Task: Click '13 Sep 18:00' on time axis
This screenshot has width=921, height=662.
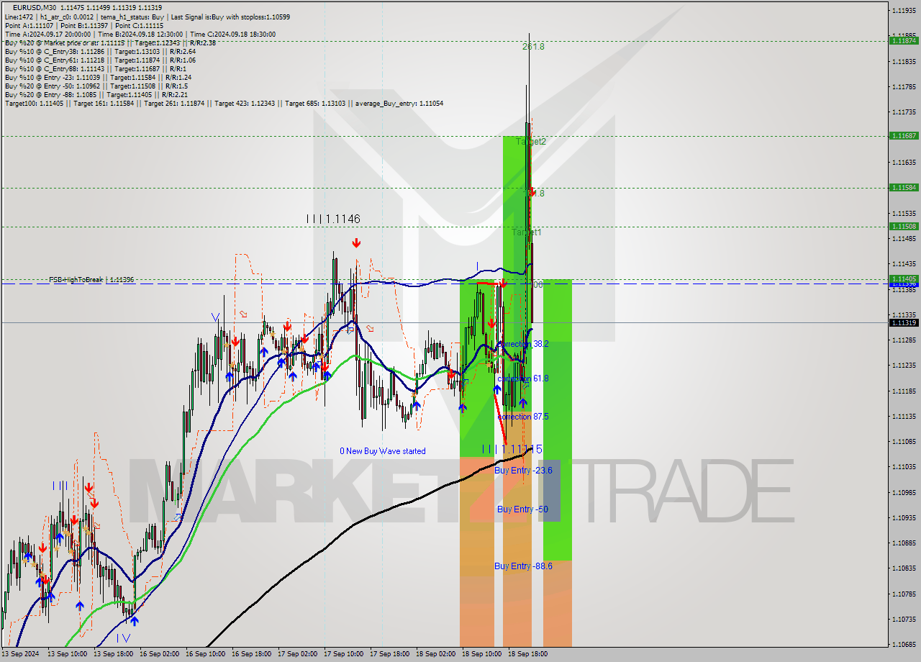Action: pyautogui.click(x=113, y=654)
